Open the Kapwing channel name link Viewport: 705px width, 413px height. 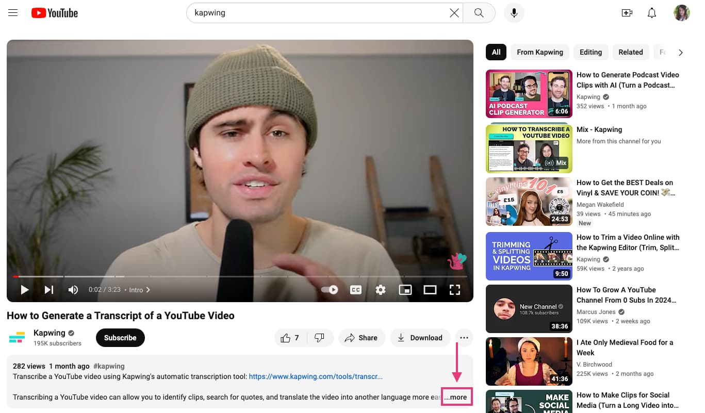50,333
